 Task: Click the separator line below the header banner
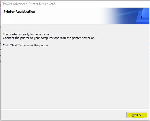(75, 24)
